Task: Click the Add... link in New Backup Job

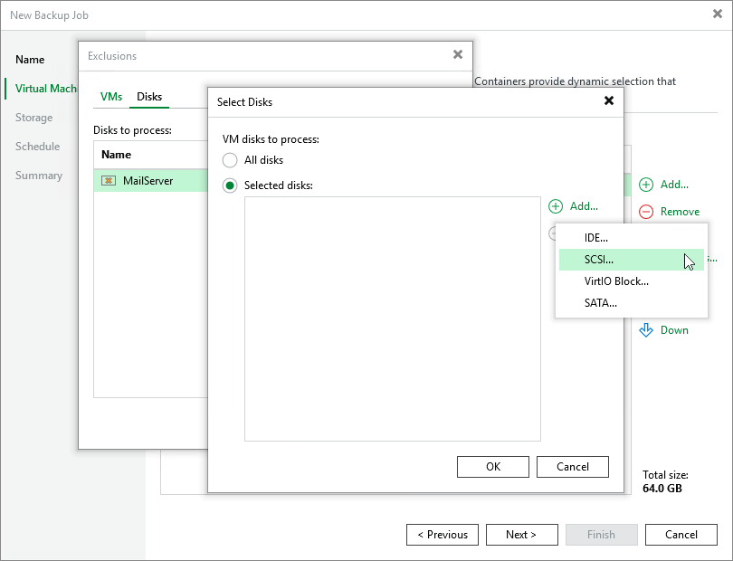Action: tap(674, 185)
